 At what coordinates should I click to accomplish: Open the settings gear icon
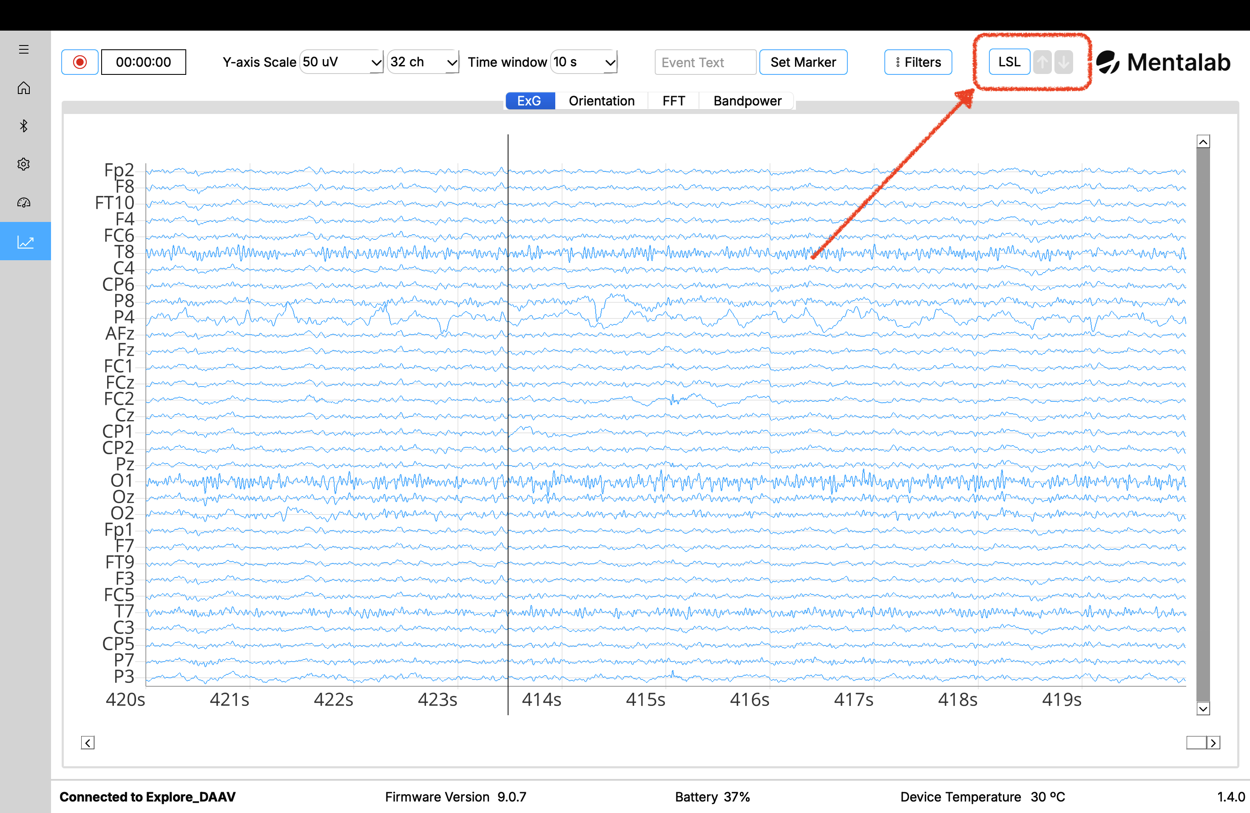24,165
